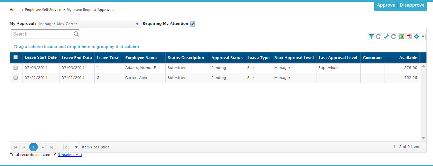Select page 1 in the pager
This screenshot has width=433, height=166.
tap(34, 147)
